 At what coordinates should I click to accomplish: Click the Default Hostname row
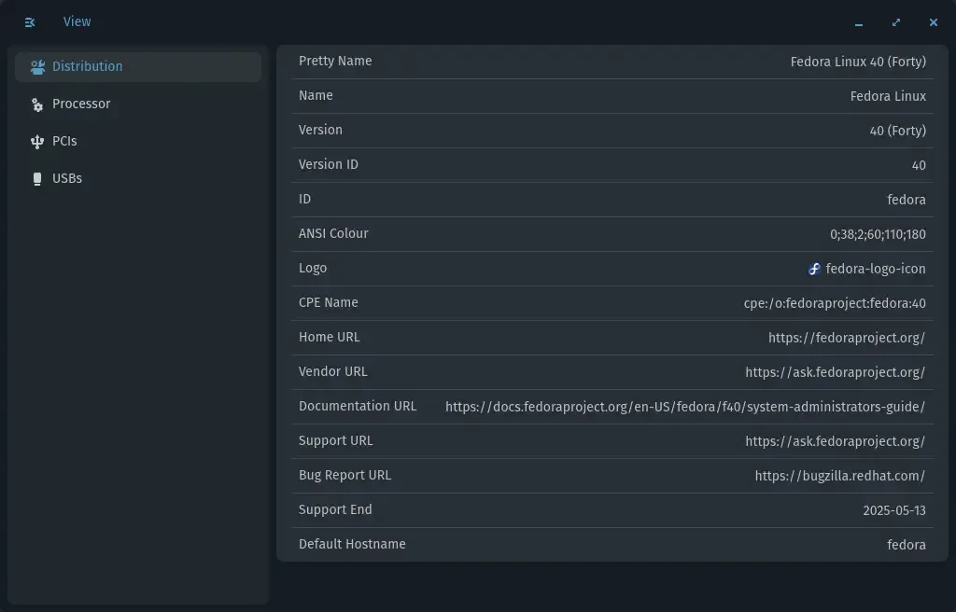click(612, 544)
